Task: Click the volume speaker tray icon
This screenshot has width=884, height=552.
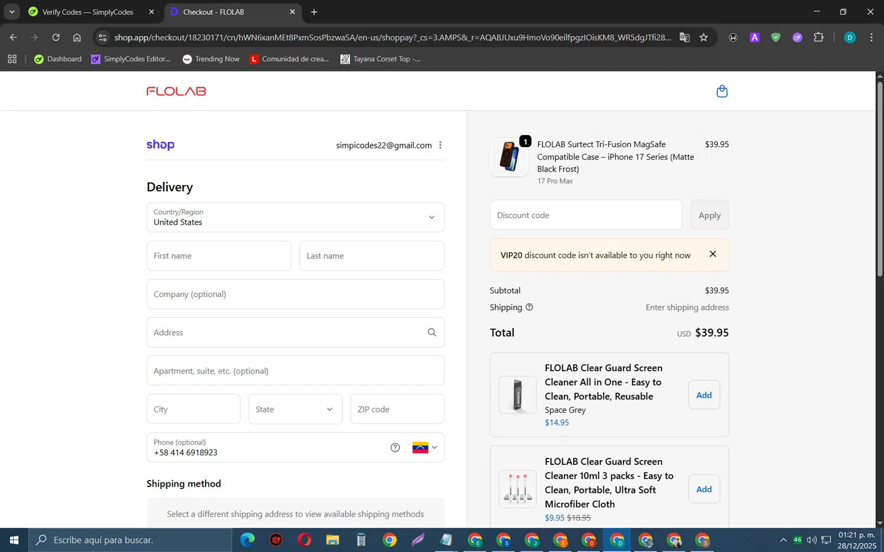Action: 812,540
